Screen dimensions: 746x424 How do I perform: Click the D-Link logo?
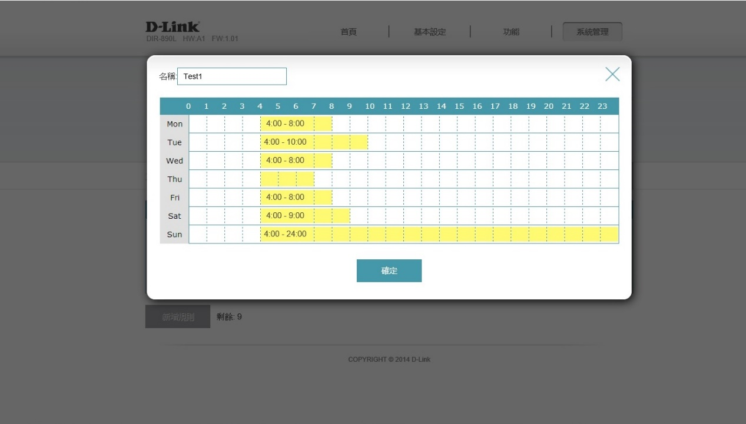(173, 27)
